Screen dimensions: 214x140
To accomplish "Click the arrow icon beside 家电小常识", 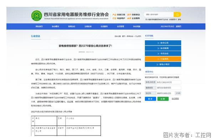I will 158,64.
